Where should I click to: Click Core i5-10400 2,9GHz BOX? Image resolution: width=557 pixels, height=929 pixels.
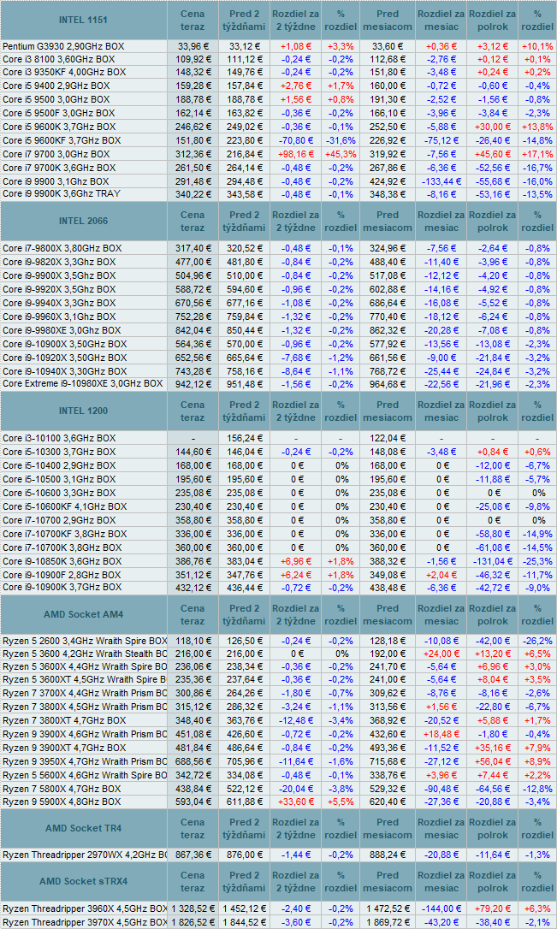[59, 465]
